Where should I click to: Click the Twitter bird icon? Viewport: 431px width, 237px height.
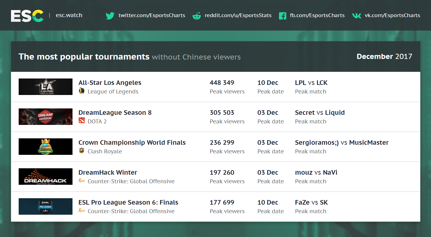[110, 16]
